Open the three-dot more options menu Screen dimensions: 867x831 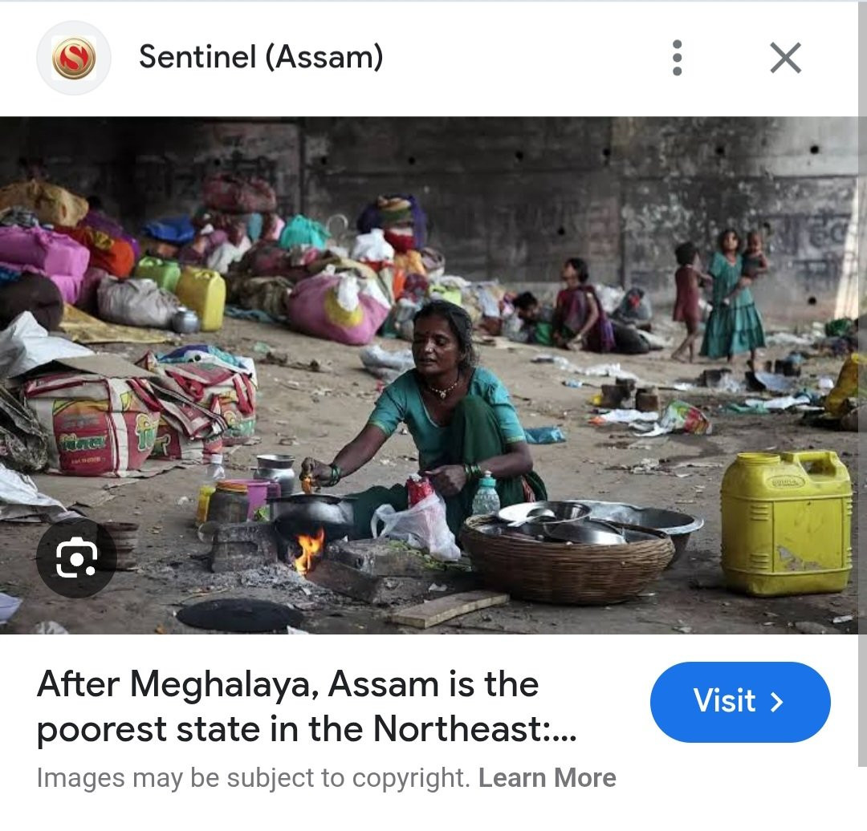tap(677, 58)
